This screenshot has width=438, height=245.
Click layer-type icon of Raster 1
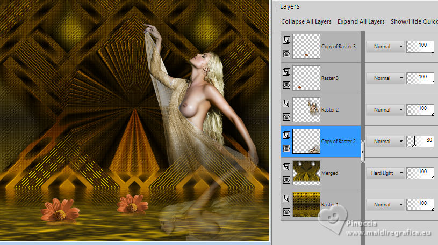click(x=286, y=198)
